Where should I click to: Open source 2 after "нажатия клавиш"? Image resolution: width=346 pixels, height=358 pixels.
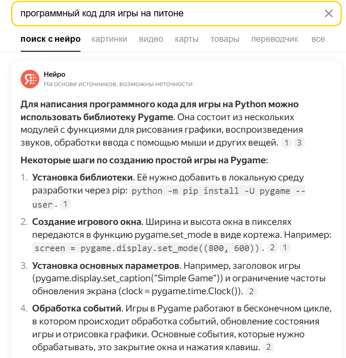pyautogui.click(x=268, y=347)
